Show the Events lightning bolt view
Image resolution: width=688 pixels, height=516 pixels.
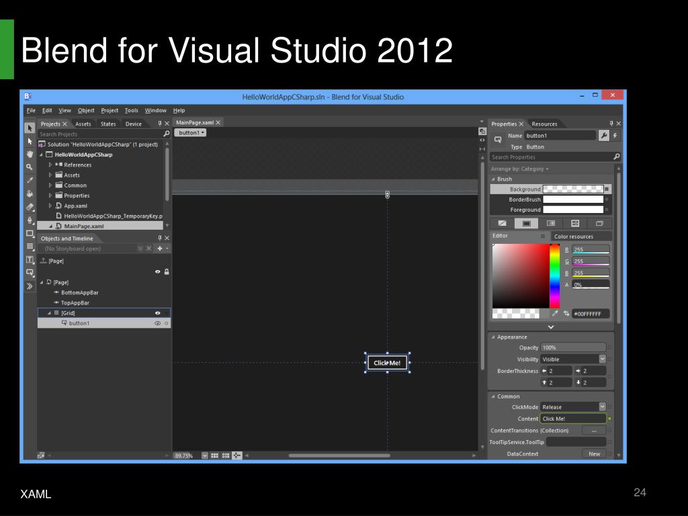(x=615, y=136)
